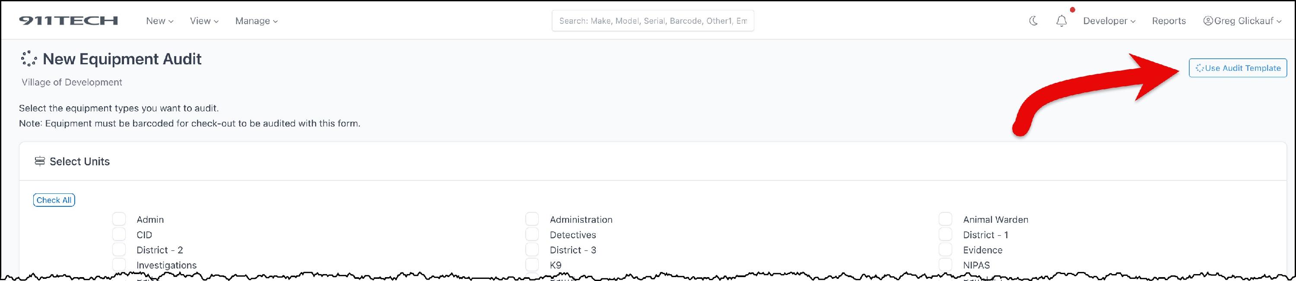
Task: Focus the equipment search field
Action: 652,21
